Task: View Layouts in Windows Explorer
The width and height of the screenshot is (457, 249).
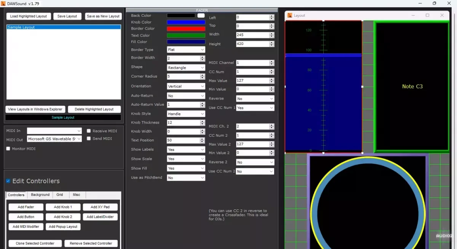Action: click(35, 109)
